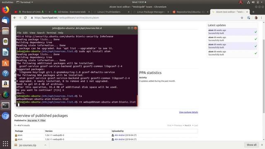Launch Thunderbird mail from the dock
This screenshot has height=149, width=265.
tap(5, 20)
